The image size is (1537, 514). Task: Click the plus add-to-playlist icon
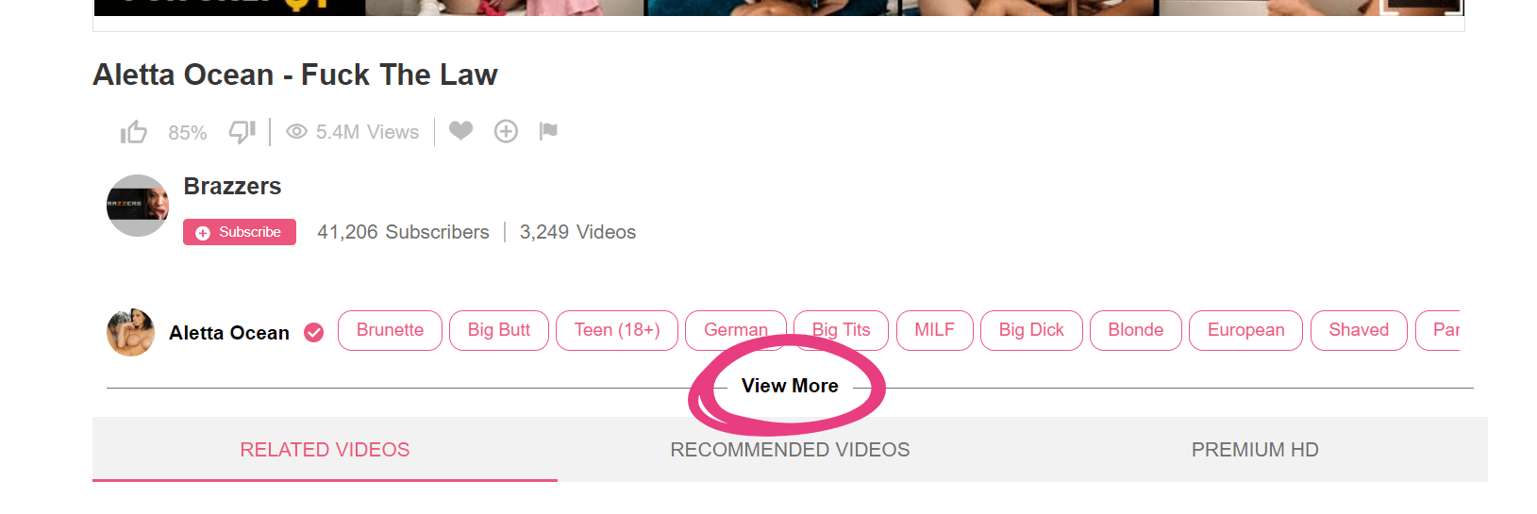tap(506, 132)
